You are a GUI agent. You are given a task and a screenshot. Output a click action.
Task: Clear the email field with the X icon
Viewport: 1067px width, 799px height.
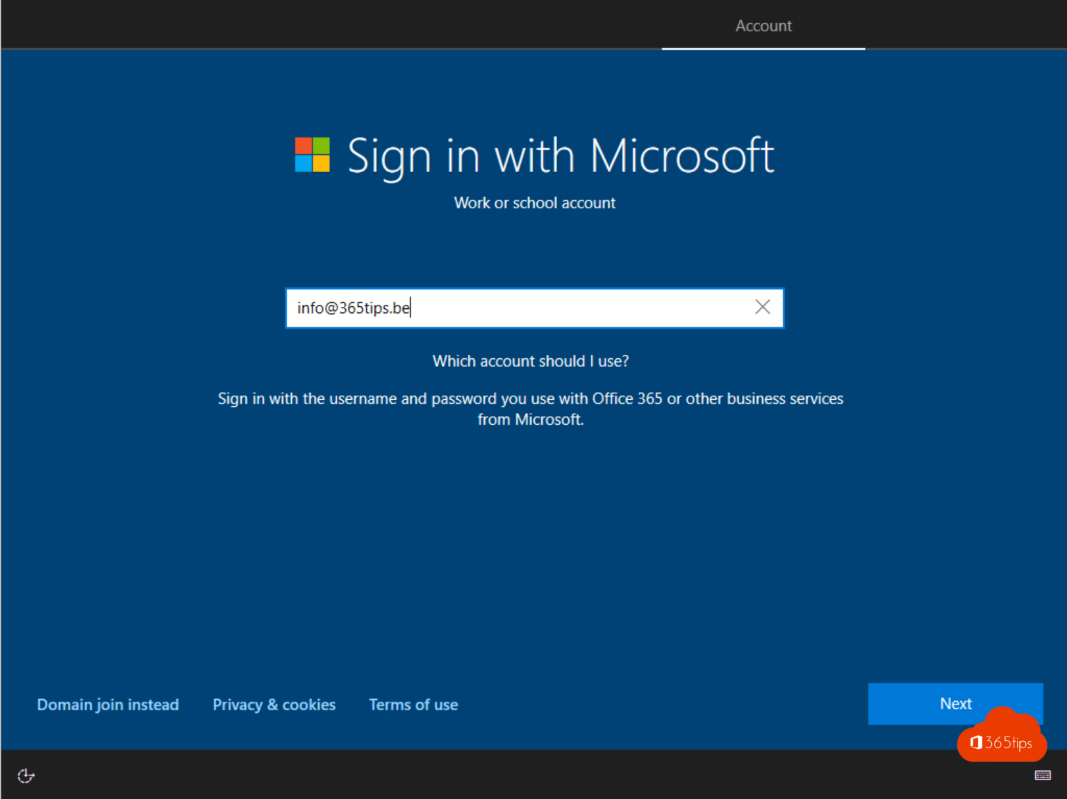pyautogui.click(x=762, y=307)
